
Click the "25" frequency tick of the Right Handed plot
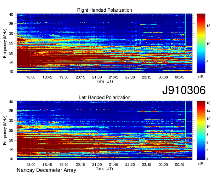(x=11, y=43)
